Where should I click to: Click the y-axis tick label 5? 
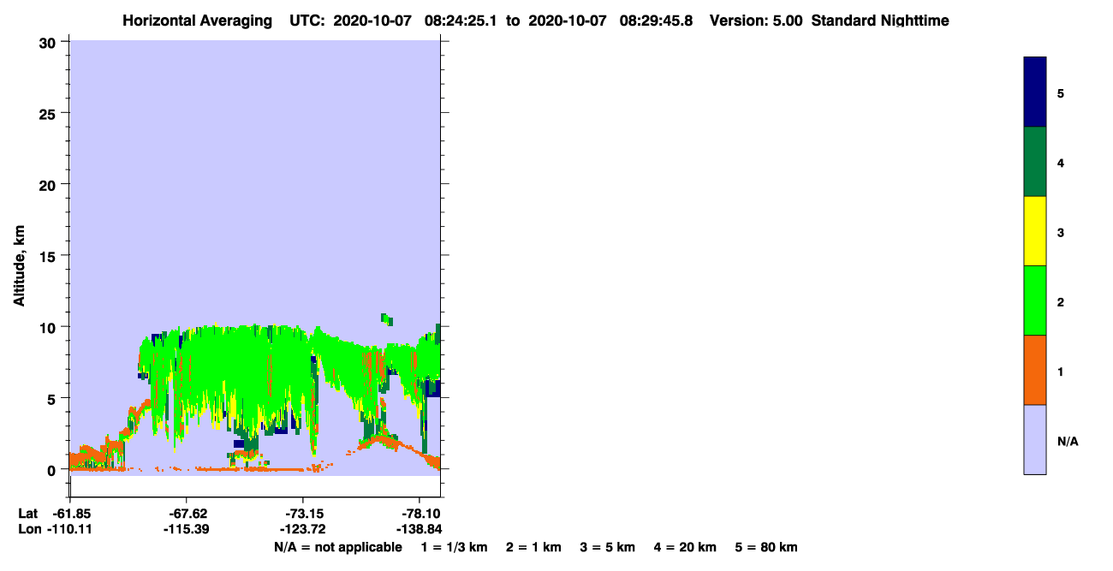pos(53,398)
